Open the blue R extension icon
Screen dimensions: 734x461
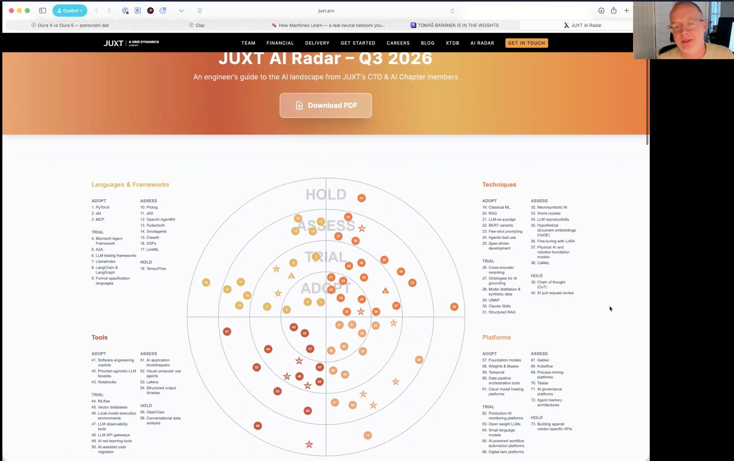(x=138, y=11)
